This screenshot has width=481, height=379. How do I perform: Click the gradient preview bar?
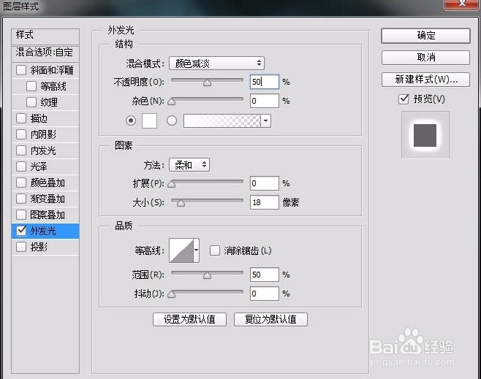[x=222, y=120]
